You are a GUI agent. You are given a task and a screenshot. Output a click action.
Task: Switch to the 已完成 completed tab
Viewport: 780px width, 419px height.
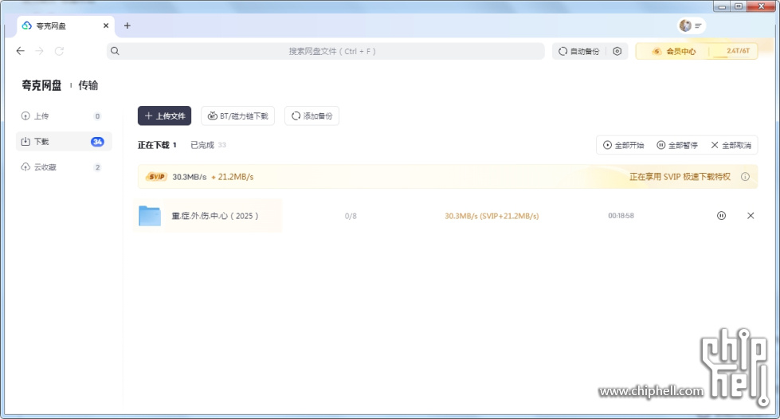[208, 145]
